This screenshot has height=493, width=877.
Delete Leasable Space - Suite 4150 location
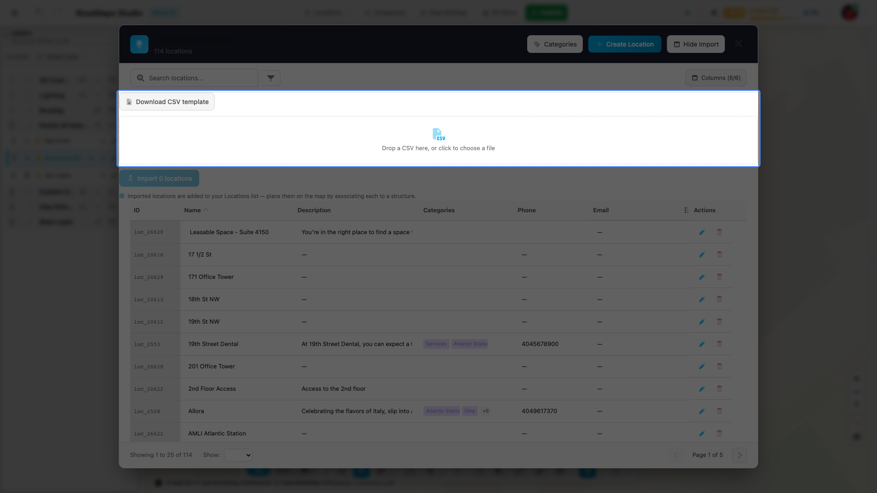click(x=719, y=232)
